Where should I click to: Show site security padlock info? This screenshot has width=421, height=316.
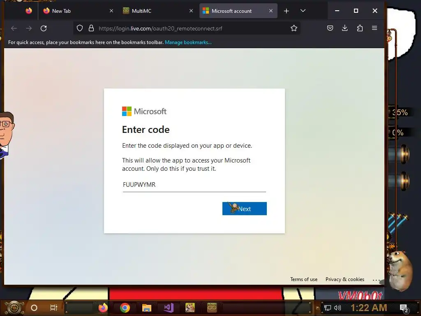coord(91,28)
